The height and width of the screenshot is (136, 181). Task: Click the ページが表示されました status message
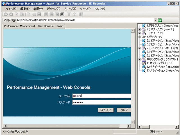[15, 132]
